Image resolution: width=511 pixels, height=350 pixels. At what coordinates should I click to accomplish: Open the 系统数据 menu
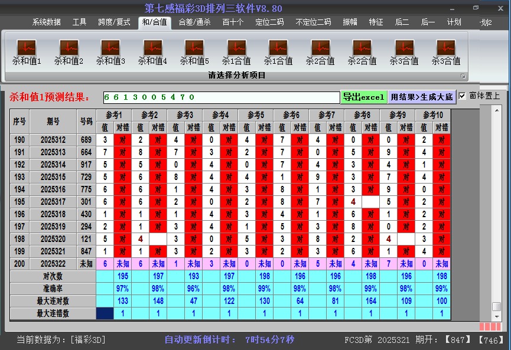pyautogui.click(x=46, y=22)
